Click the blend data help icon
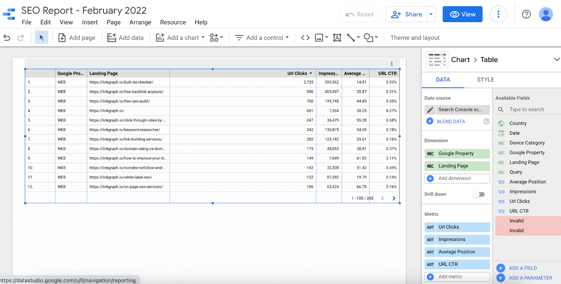This screenshot has width=561, height=284. tap(486, 121)
